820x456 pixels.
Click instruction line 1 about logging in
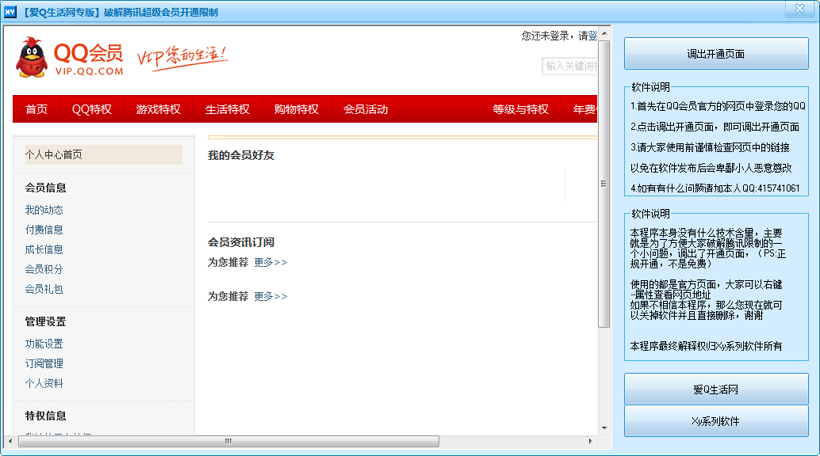(x=718, y=106)
